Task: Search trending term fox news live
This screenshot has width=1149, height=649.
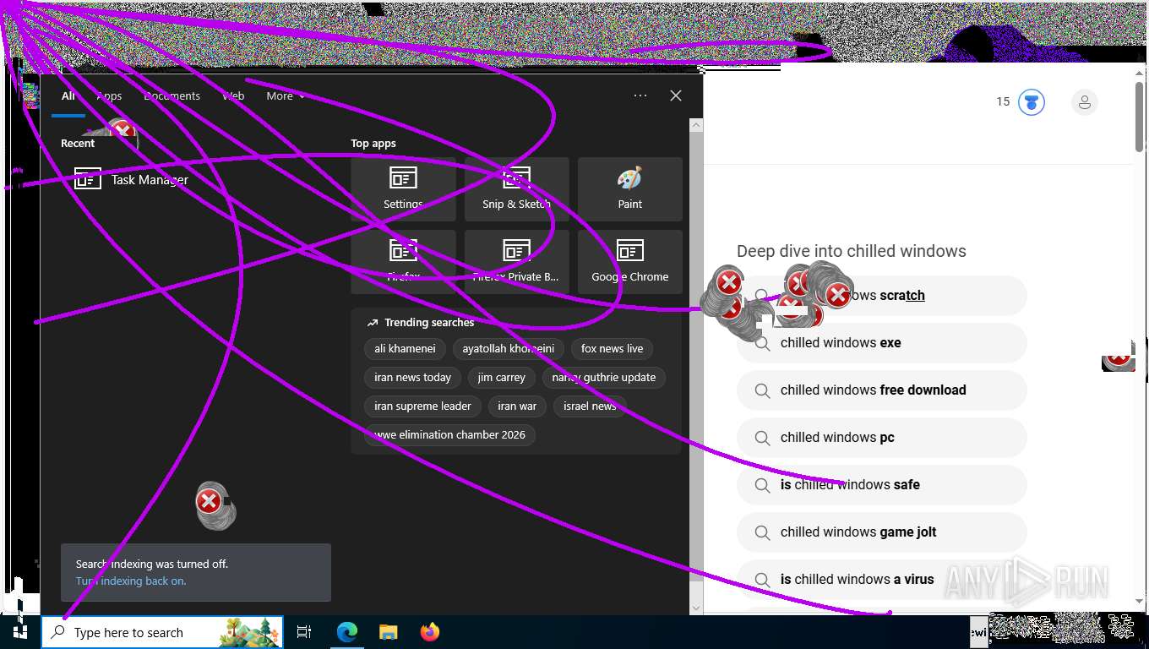Action: [x=612, y=349]
